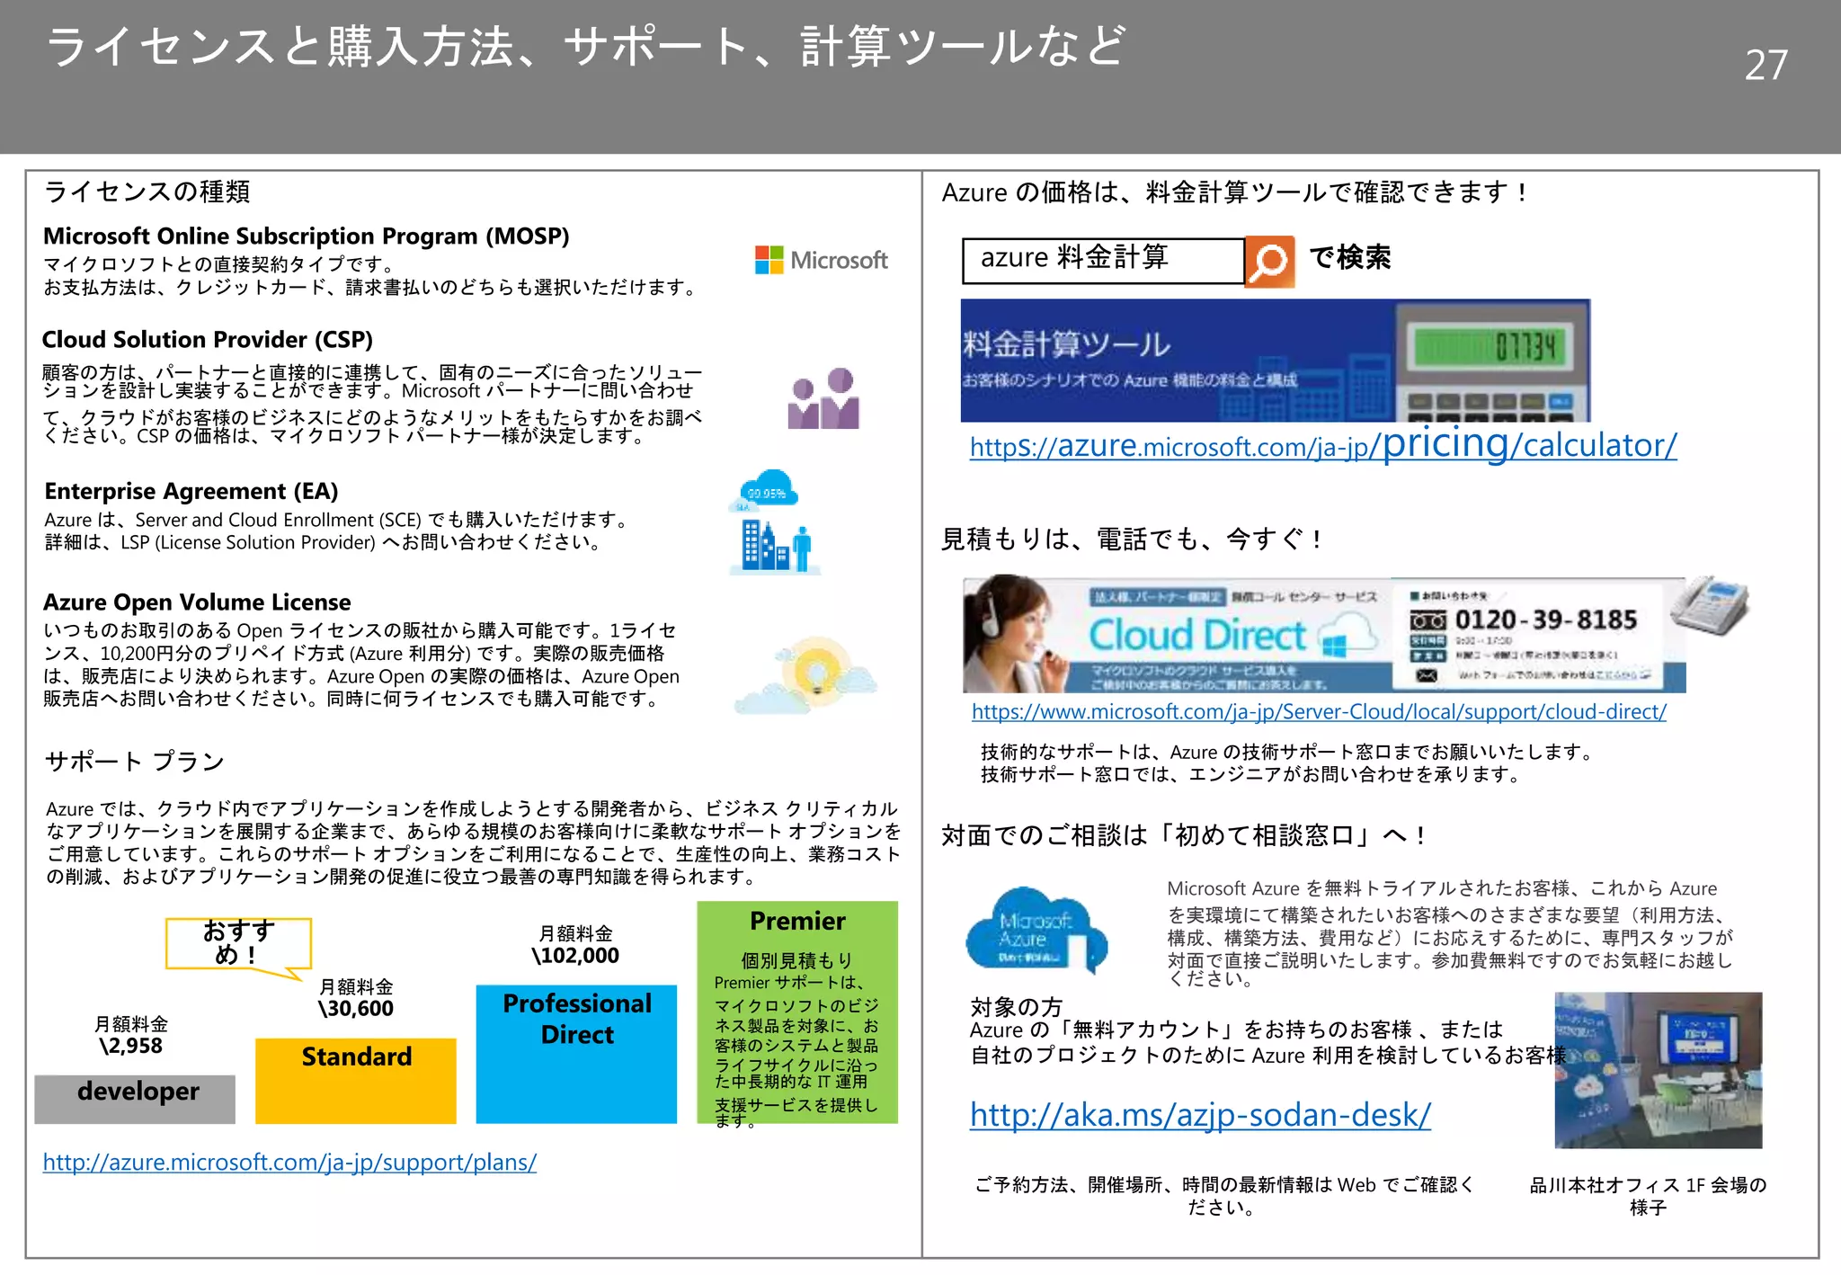Click the 品川本社オフィス venue photo
The height and width of the screenshot is (1275, 1841).
[x=1658, y=1070]
